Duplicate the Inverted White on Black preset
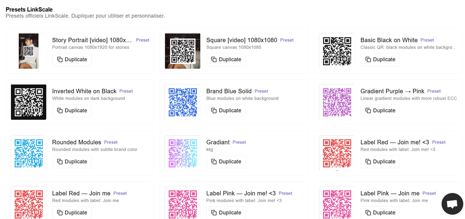 72,111
